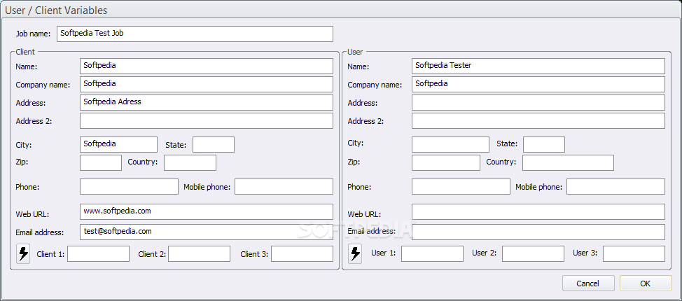The height and width of the screenshot is (301, 682).
Task: Click the User 2 custom field
Action: (534, 253)
